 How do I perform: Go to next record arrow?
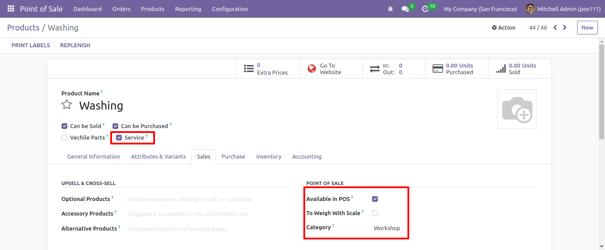[565, 27]
